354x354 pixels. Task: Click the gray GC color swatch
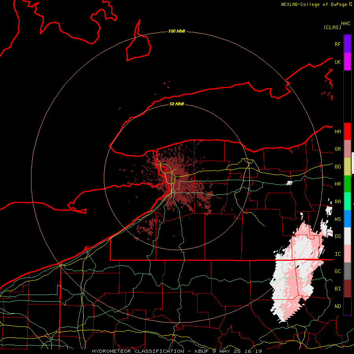(347, 271)
